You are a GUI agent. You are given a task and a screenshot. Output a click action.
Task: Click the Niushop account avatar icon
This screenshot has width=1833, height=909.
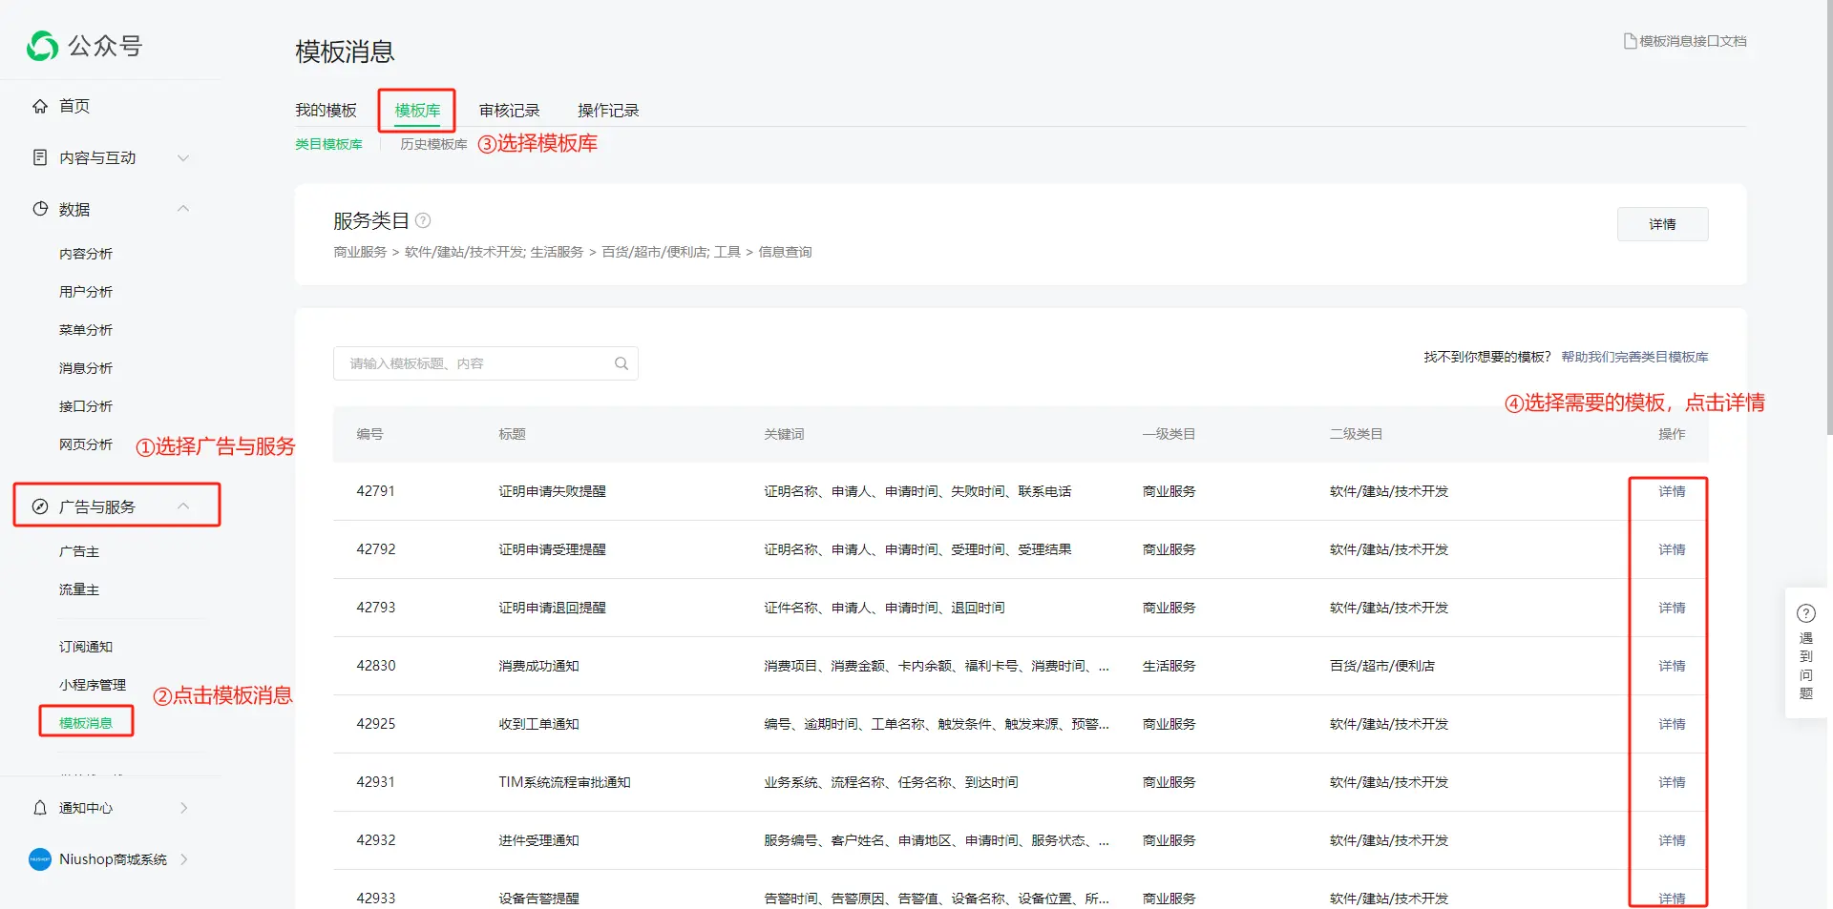click(x=40, y=859)
